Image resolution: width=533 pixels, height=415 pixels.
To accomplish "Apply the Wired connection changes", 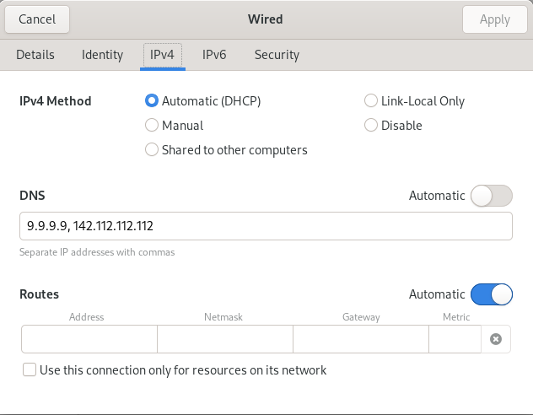I will point(494,19).
